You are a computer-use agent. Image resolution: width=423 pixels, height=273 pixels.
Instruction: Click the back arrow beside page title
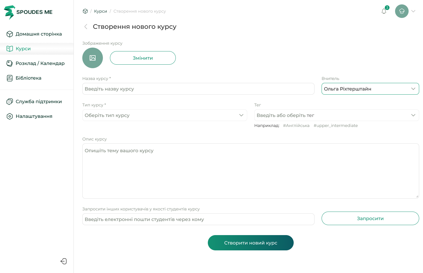(x=86, y=27)
